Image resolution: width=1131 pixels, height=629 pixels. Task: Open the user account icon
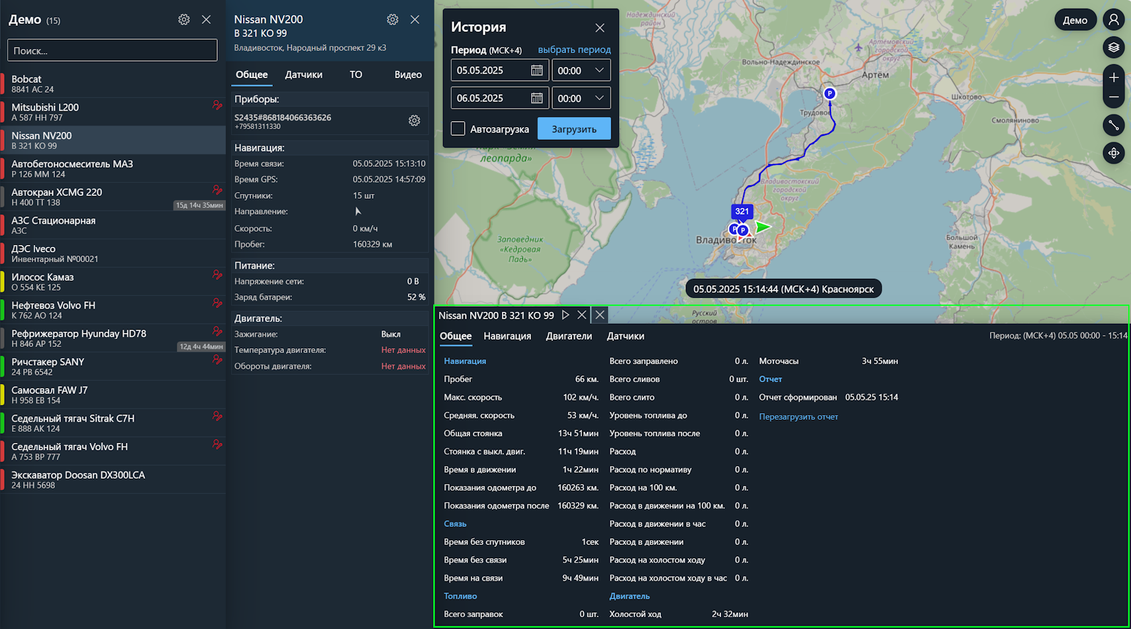pyautogui.click(x=1114, y=20)
